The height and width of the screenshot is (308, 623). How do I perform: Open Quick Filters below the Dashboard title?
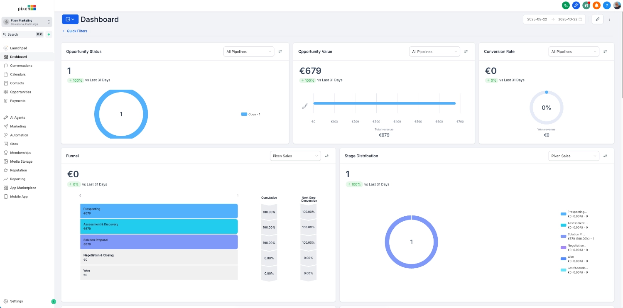(74, 31)
